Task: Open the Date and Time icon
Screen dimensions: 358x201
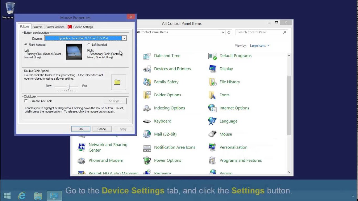Action: click(147, 56)
